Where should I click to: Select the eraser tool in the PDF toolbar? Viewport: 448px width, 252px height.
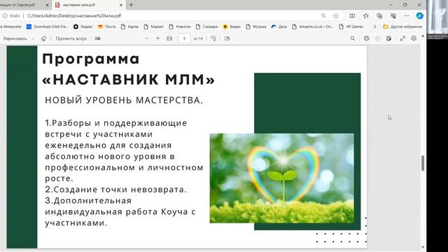point(43,38)
